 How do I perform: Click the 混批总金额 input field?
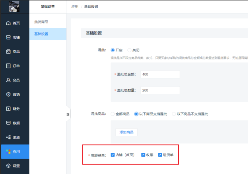[160, 74]
